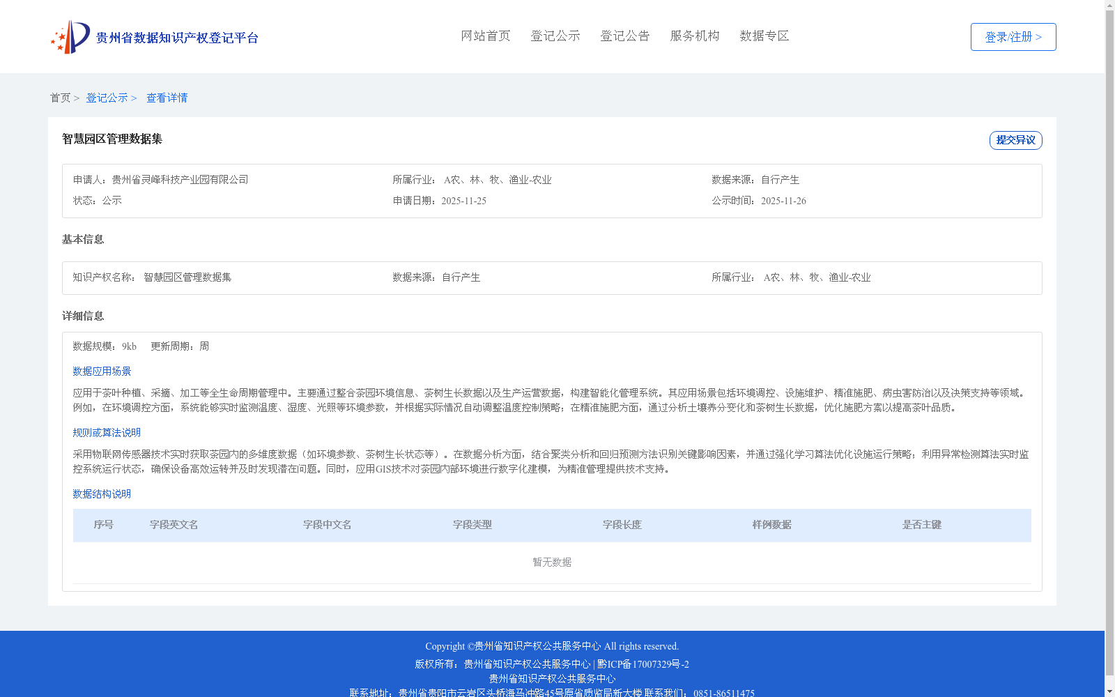Image resolution: width=1115 pixels, height=697 pixels.
Task: Click the 登录/注册 button
Action: coord(1013,37)
